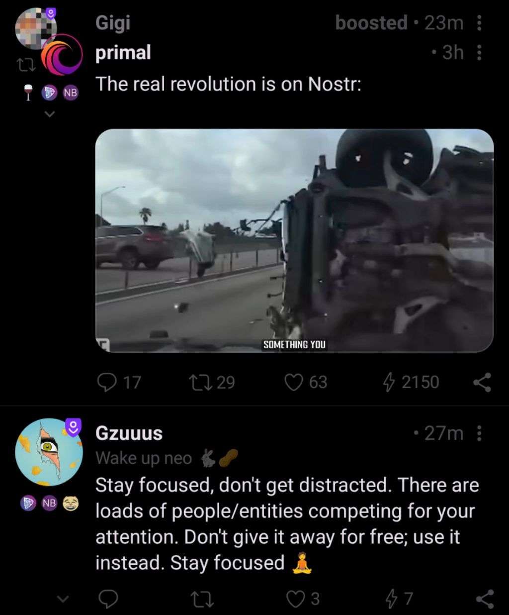Expand the chevron below Gzuuus badges
The width and height of the screenshot is (509, 615).
[x=62, y=599]
